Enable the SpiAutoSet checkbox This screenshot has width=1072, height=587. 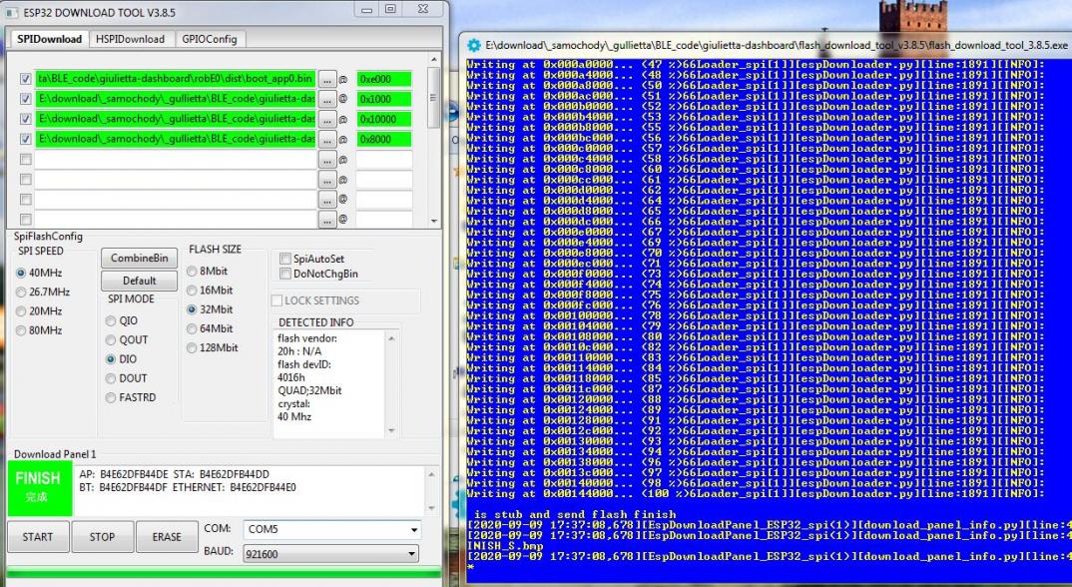(x=285, y=259)
